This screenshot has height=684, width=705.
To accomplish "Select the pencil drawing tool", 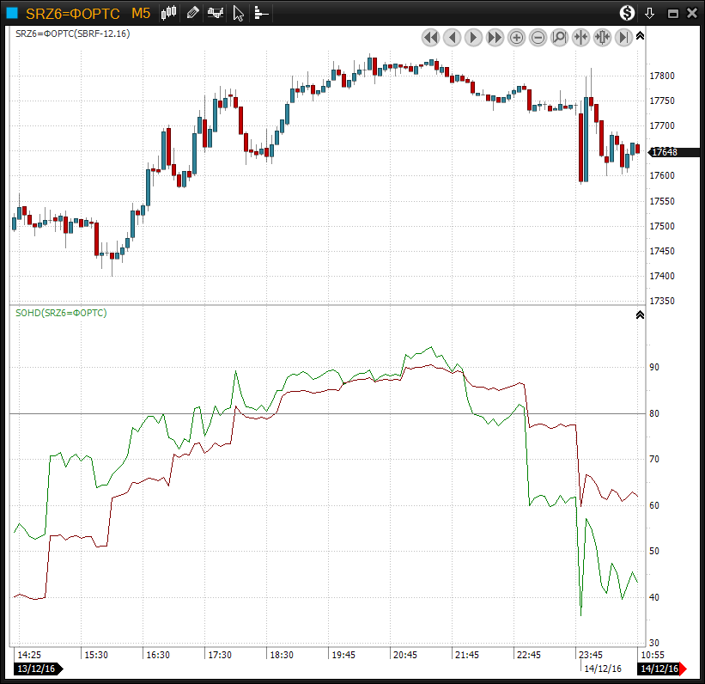I will (x=192, y=13).
